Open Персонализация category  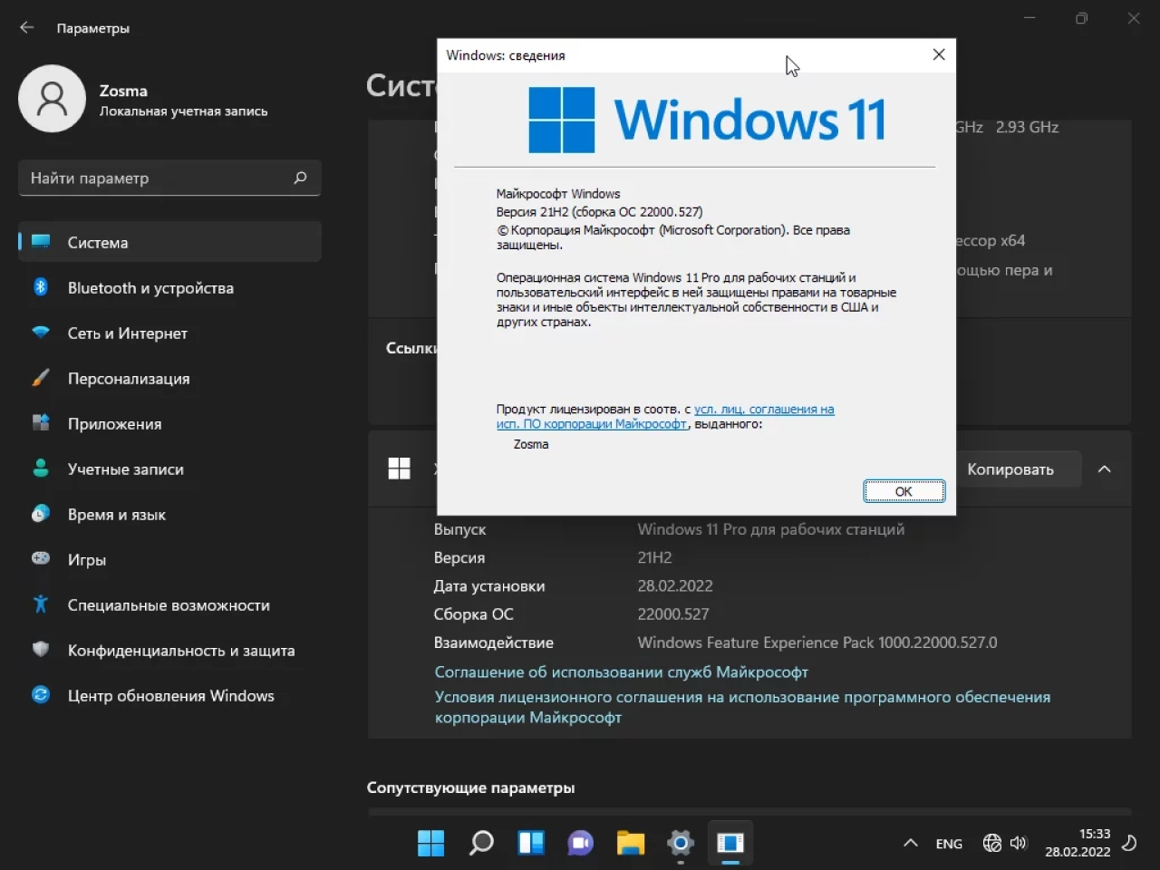pyautogui.click(x=169, y=378)
